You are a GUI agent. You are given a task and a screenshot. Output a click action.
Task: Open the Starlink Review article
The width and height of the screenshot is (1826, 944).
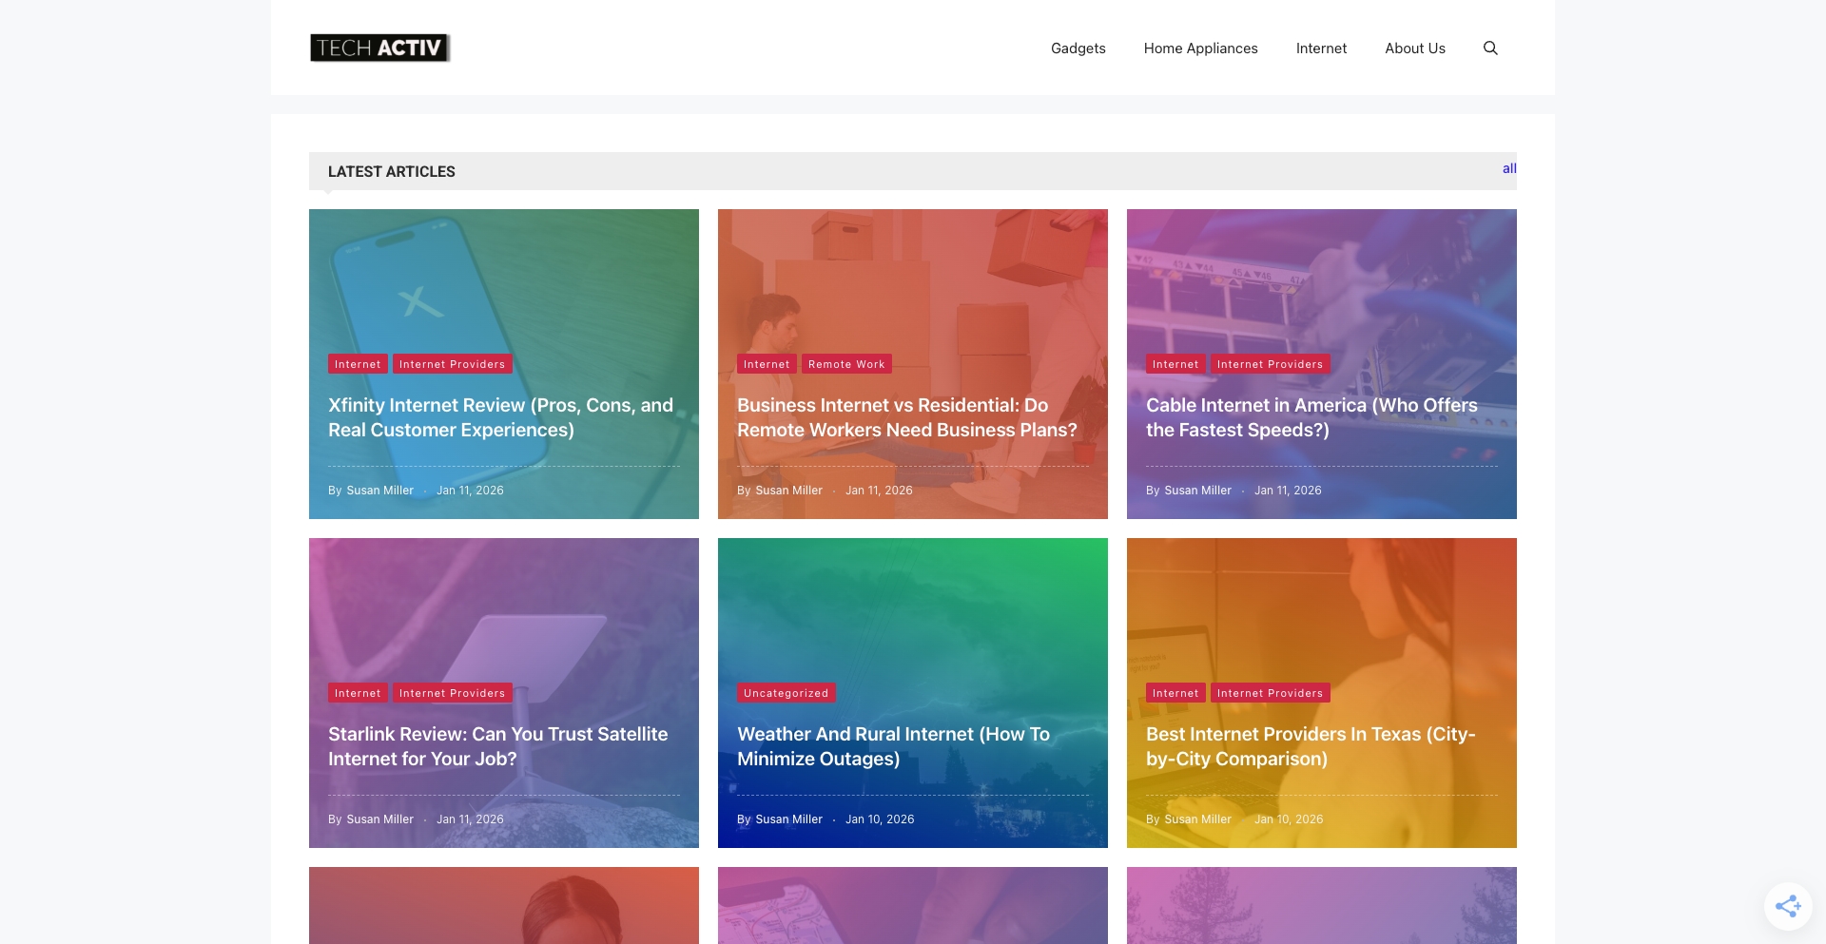(x=497, y=746)
